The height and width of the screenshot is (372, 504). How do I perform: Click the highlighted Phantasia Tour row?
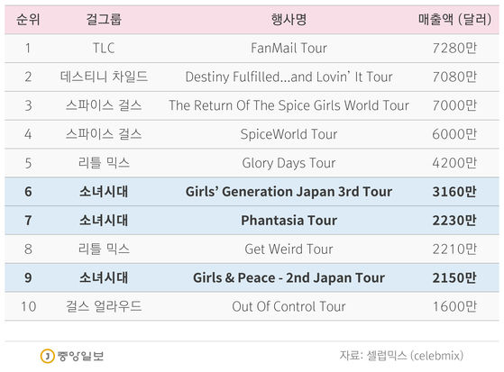(252, 221)
